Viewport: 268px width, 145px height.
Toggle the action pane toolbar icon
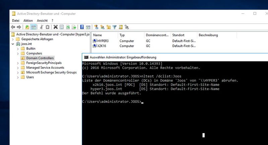coord(88,27)
